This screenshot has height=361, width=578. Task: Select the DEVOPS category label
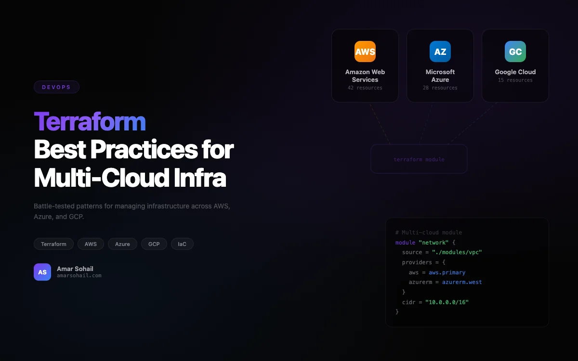point(56,87)
